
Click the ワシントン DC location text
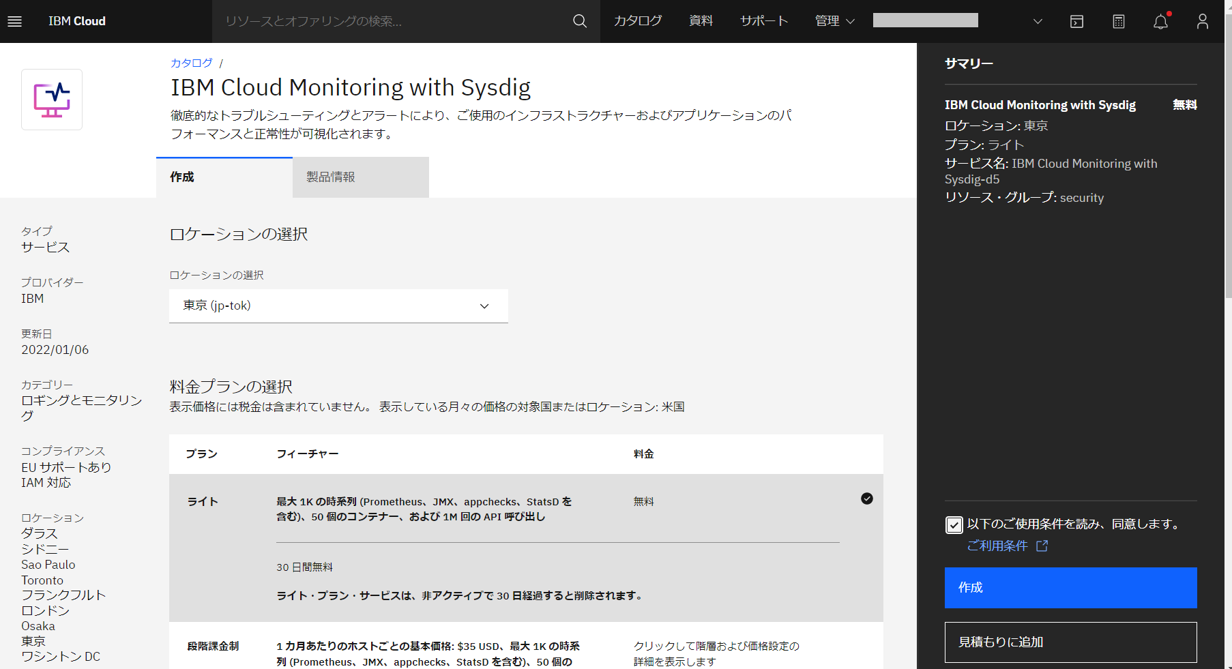[61, 657]
